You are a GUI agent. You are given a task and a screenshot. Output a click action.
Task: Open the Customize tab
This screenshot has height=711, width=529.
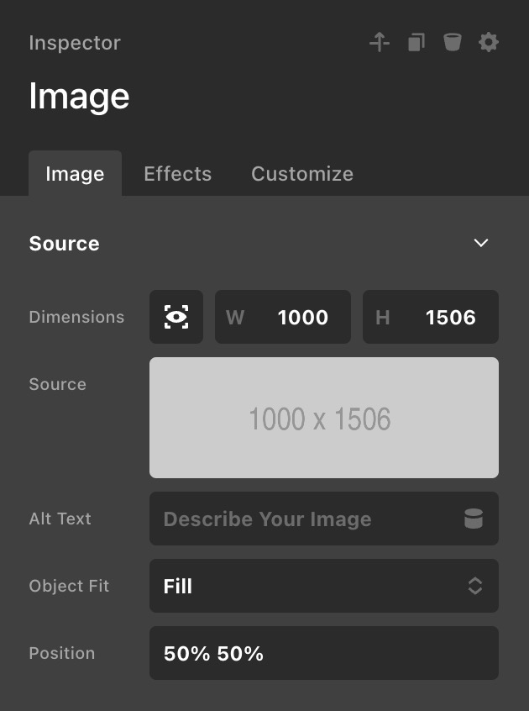coord(302,174)
